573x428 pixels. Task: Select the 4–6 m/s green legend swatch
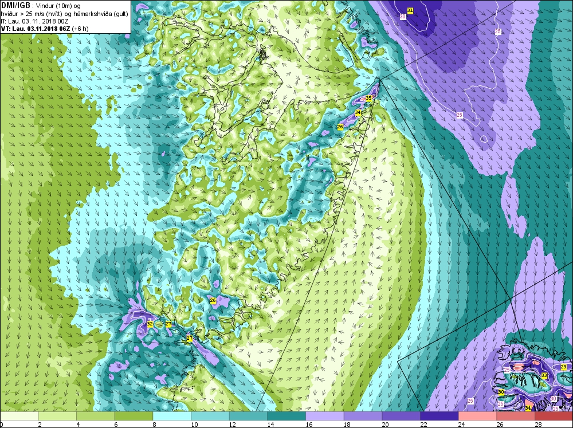tap(95, 416)
